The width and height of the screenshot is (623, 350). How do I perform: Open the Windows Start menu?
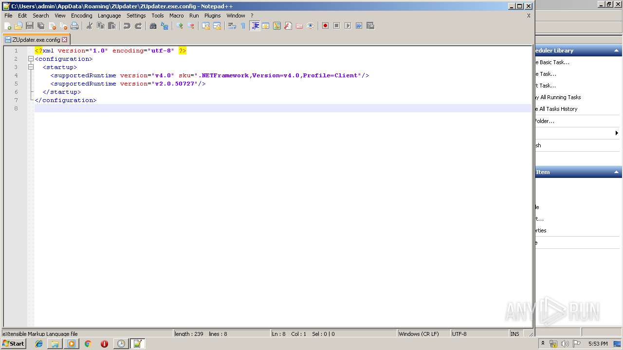(14, 344)
